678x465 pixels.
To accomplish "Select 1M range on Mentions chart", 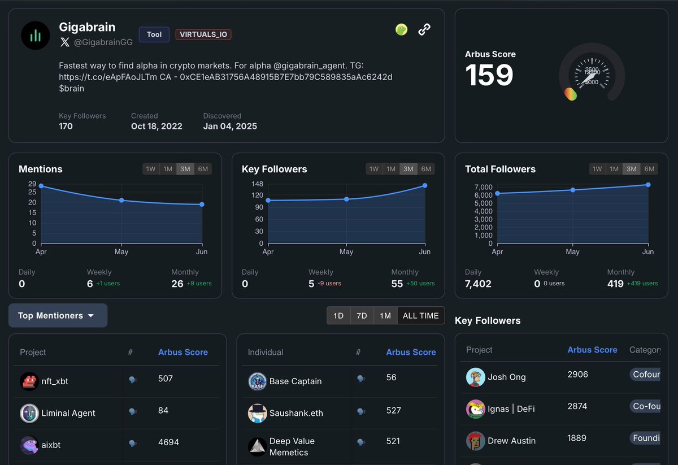I will 168,169.
